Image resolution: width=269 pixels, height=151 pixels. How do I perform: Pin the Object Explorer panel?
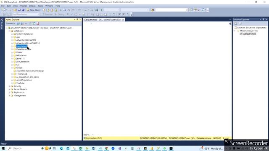(x=77, y=20)
